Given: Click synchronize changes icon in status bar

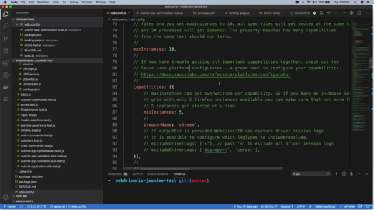Looking at the screenshot, I should (x=21, y=206).
